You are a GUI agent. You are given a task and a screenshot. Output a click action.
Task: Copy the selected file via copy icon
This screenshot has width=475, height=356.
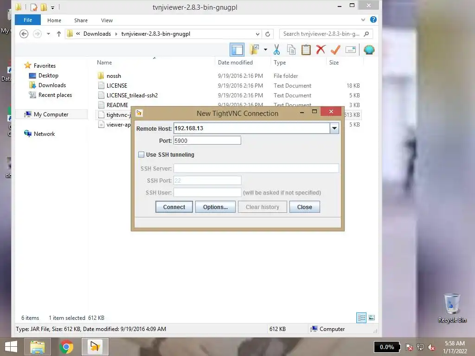[x=291, y=49]
